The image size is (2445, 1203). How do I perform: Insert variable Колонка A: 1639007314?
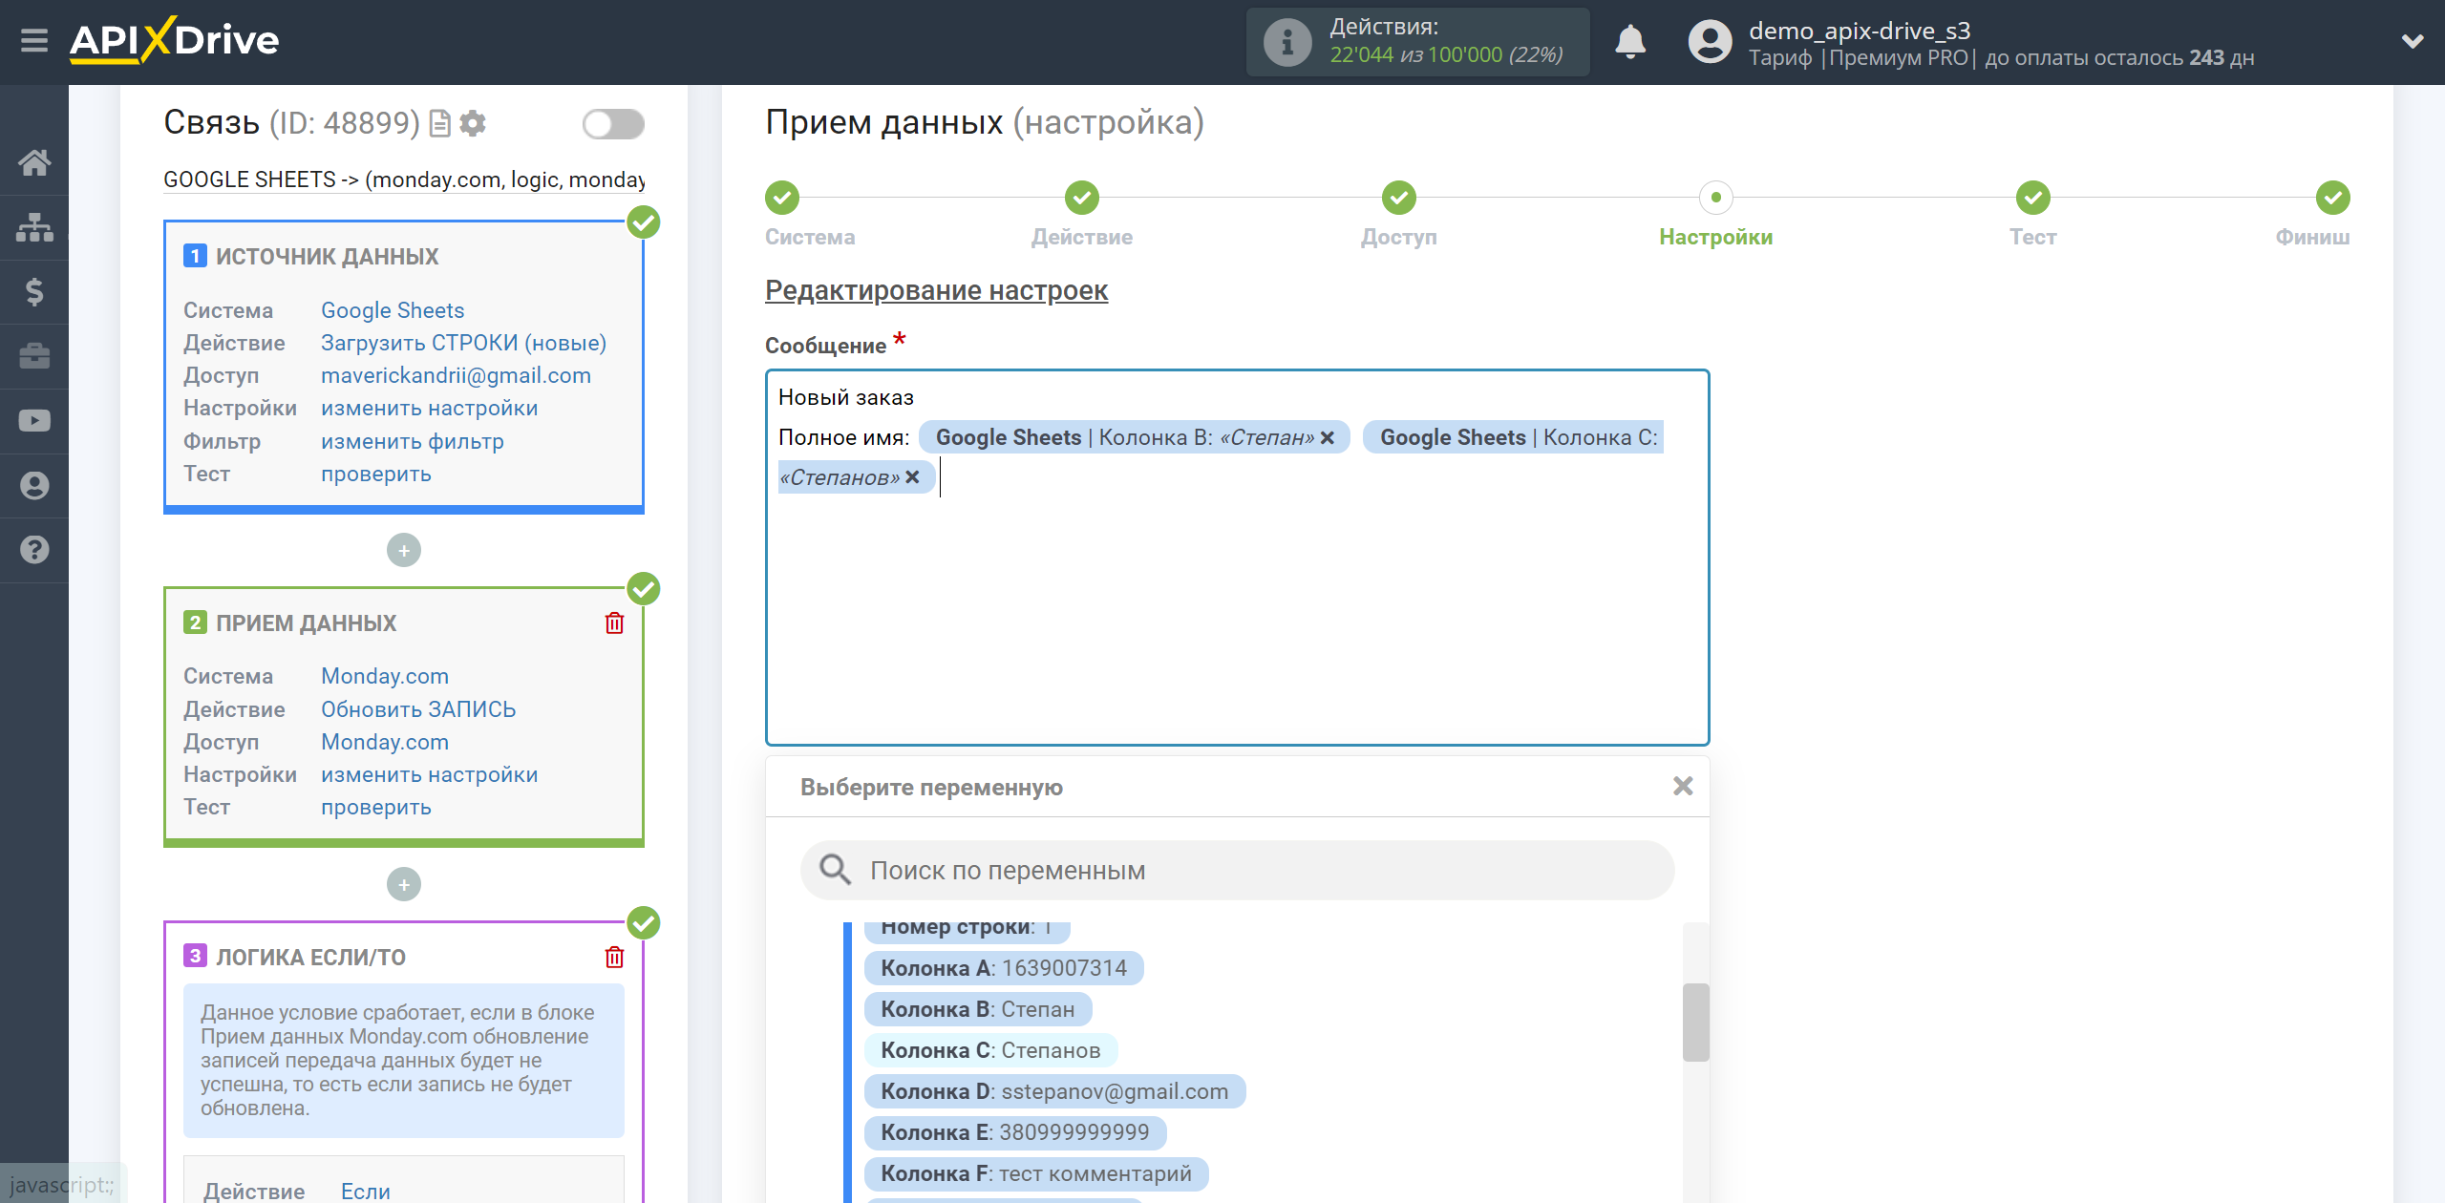coord(1004,968)
